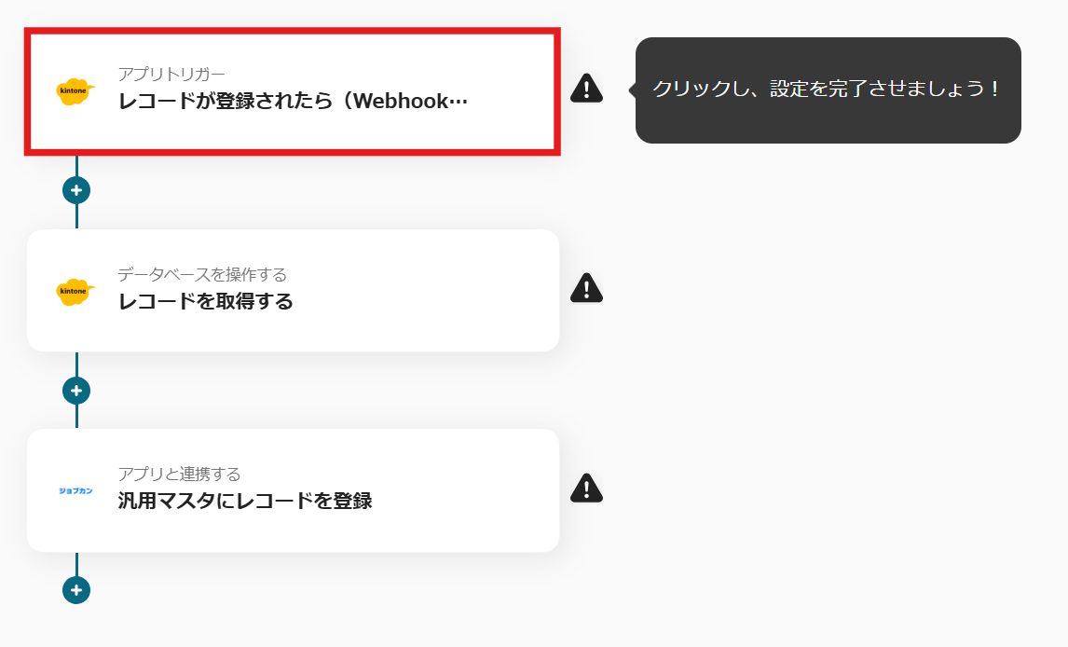Add a step with the plus below the 汎用マスタ card
This screenshot has height=647, width=1068.
[x=76, y=590]
